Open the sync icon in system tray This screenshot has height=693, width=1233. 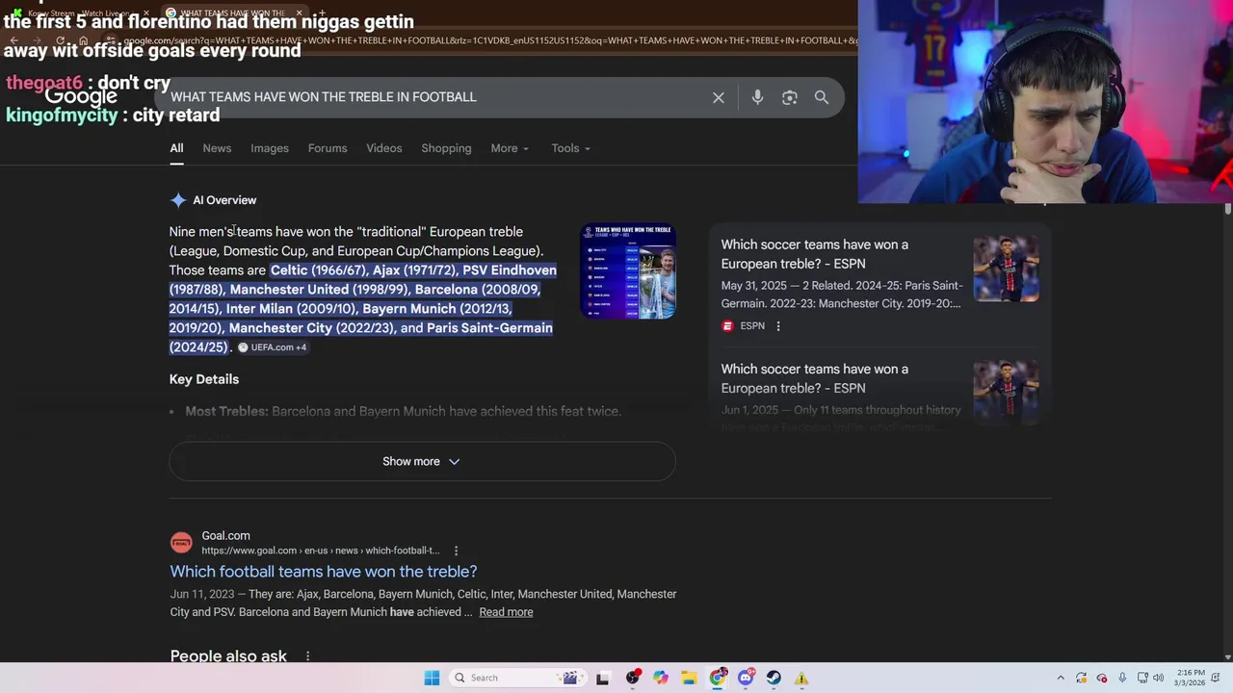(1081, 678)
